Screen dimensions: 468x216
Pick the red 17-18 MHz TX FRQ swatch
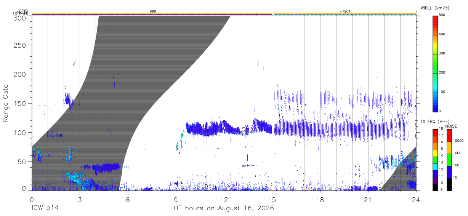click(435, 133)
